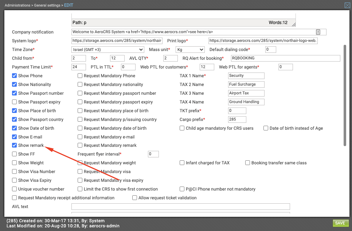Image resolution: width=352 pixels, height=231 pixels.
Task: Click Web PTL for agents field
Action: [286, 67]
